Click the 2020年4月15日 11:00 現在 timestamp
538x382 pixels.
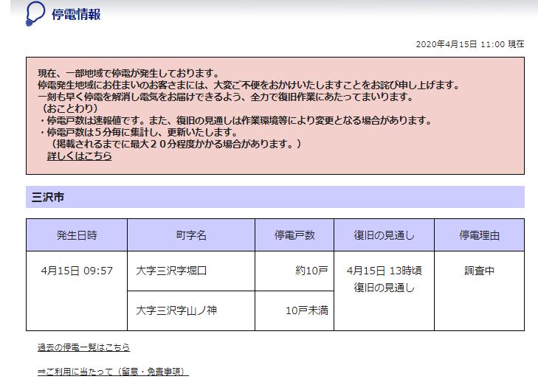click(470, 44)
